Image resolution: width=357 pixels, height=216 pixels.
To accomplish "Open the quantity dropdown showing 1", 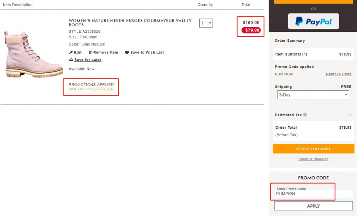I will click(206, 23).
